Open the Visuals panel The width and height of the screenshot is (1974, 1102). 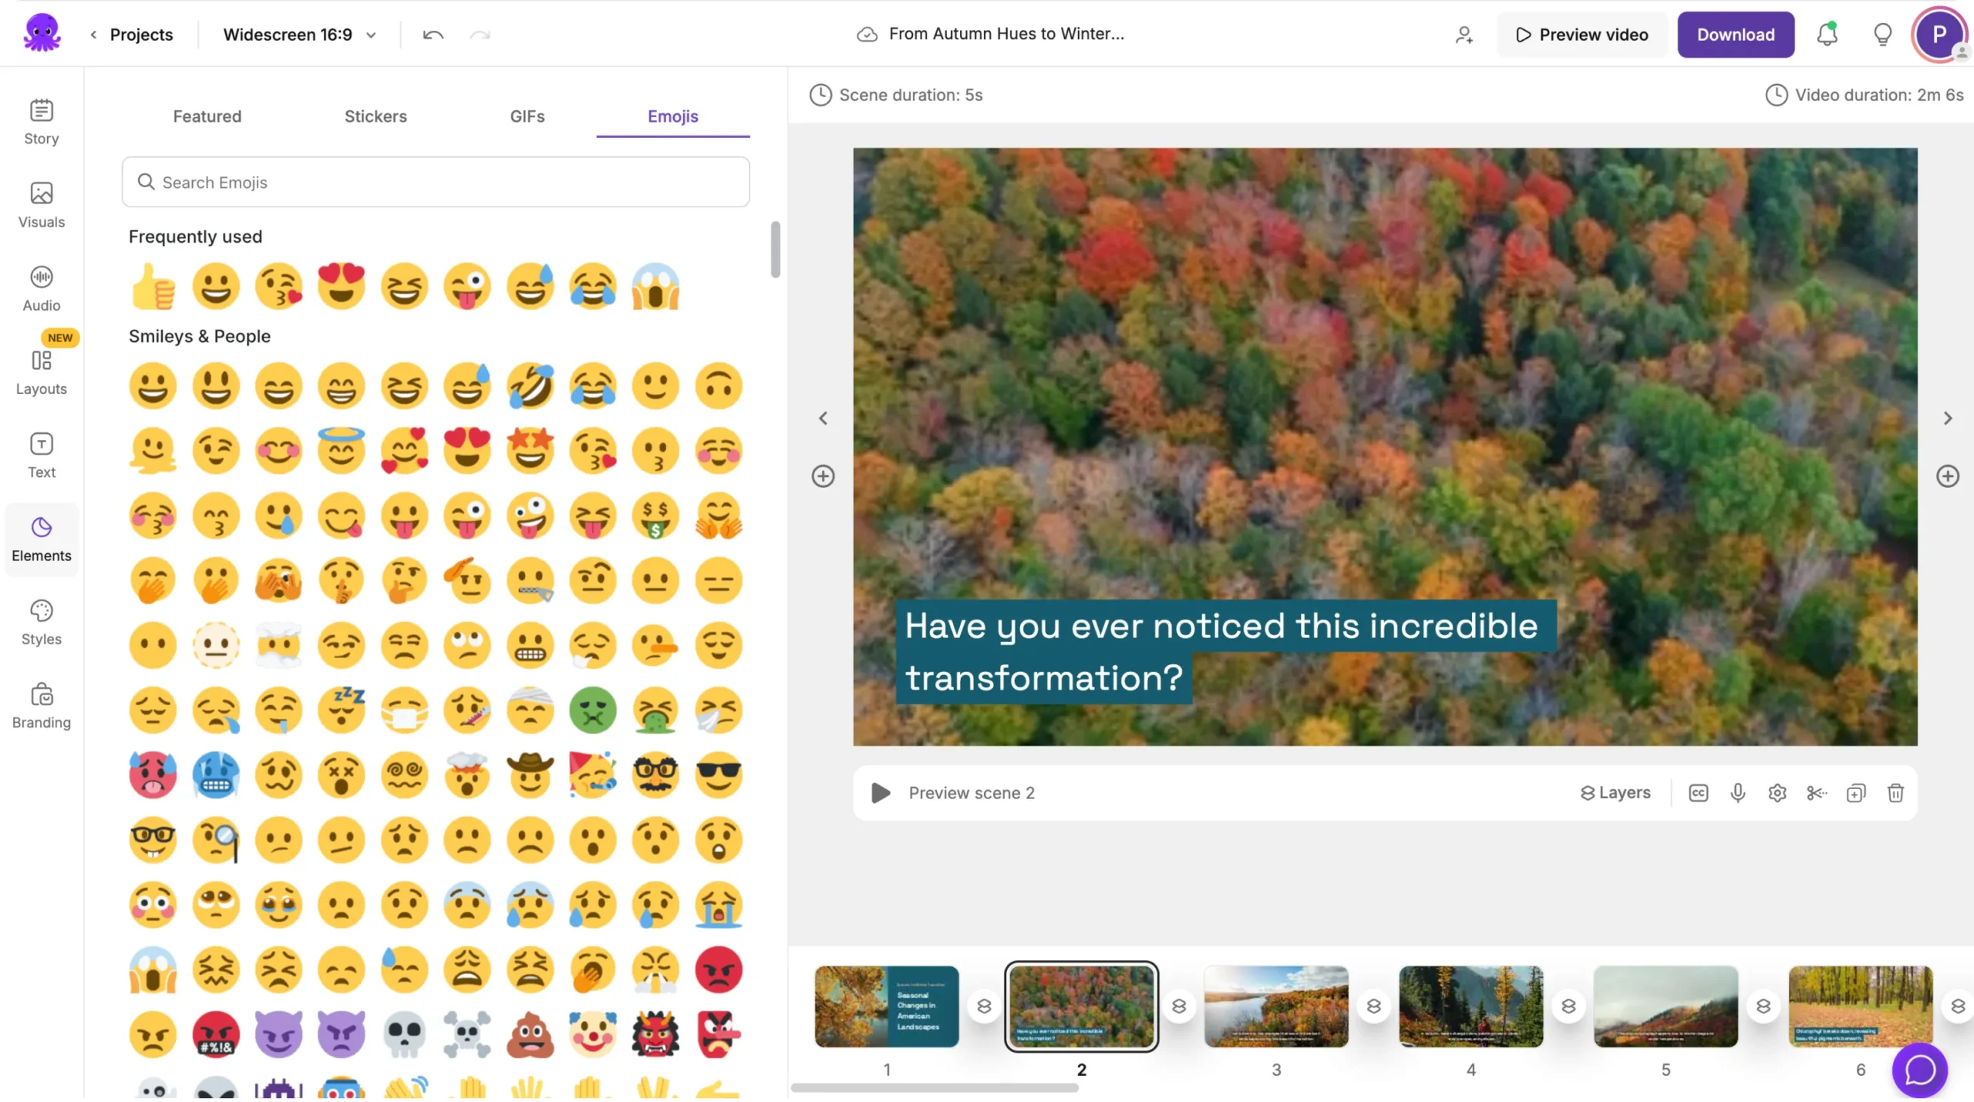click(42, 204)
